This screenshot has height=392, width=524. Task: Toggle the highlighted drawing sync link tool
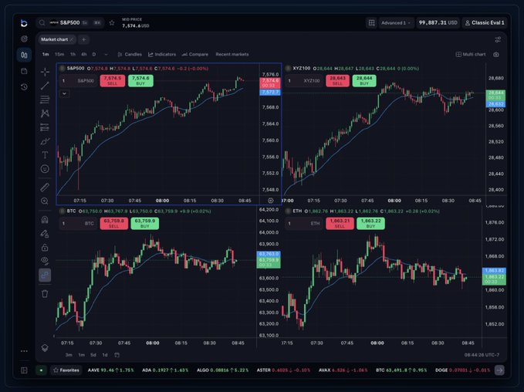[x=45, y=275]
